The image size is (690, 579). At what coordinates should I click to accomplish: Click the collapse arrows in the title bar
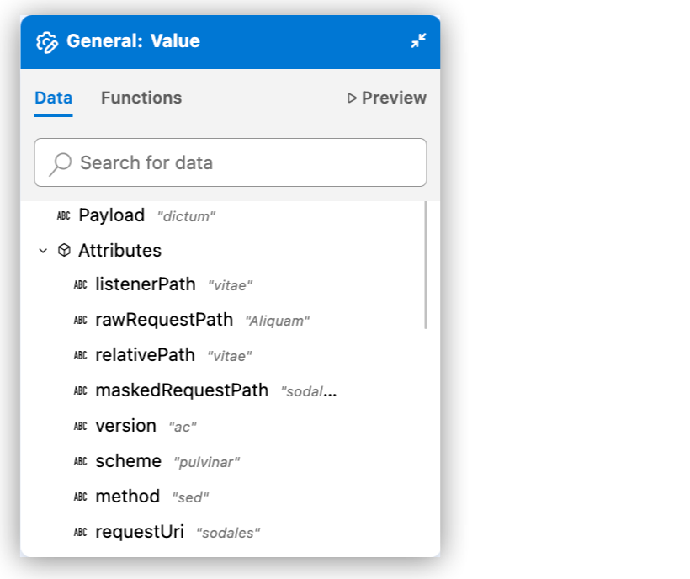418,40
